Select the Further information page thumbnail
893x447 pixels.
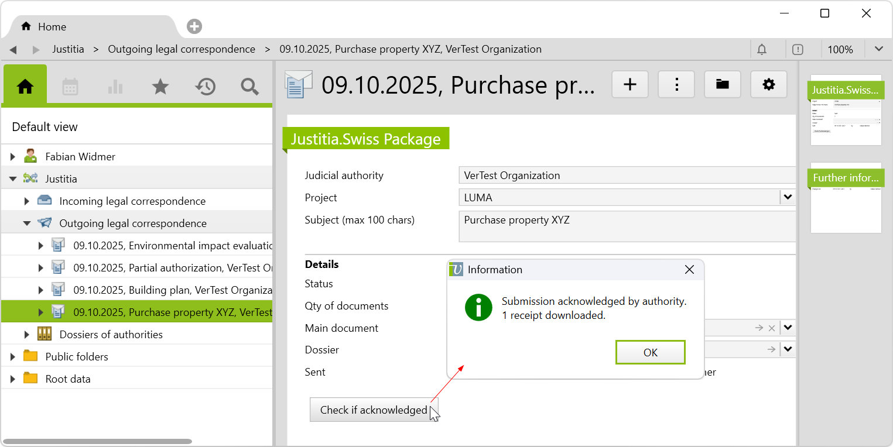846,198
